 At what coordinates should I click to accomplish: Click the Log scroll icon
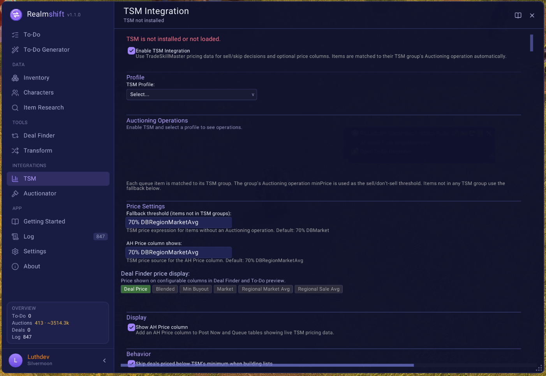click(x=15, y=237)
